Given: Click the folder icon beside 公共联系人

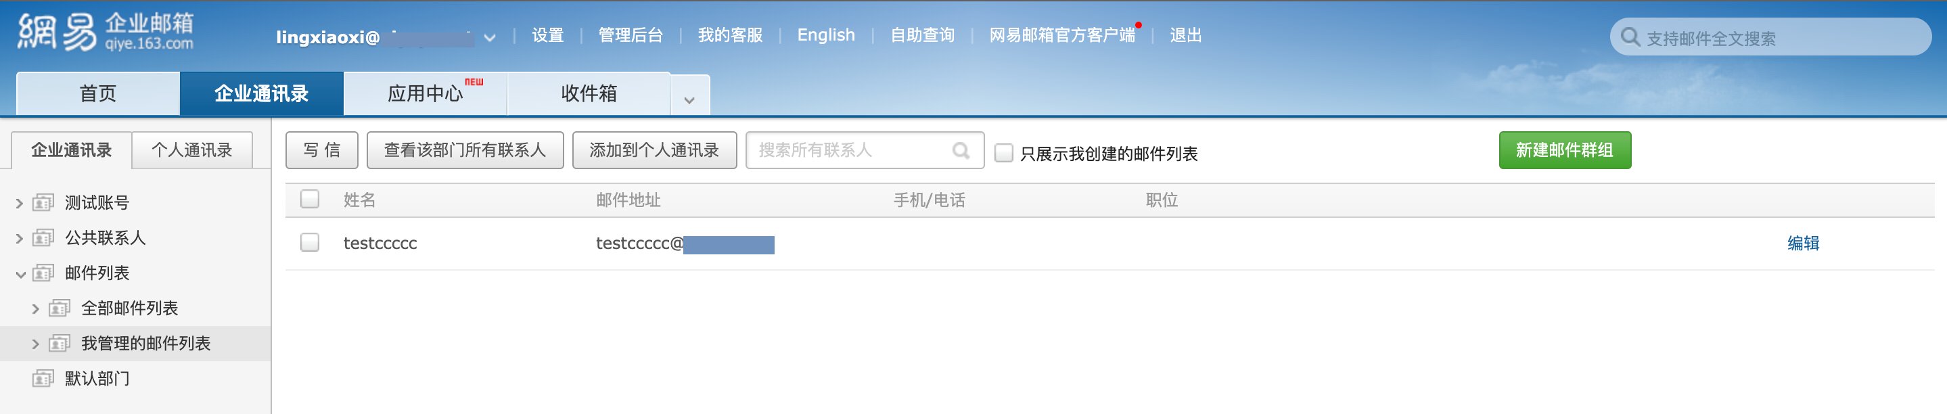Looking at the screenshot, I should [43, 238].
